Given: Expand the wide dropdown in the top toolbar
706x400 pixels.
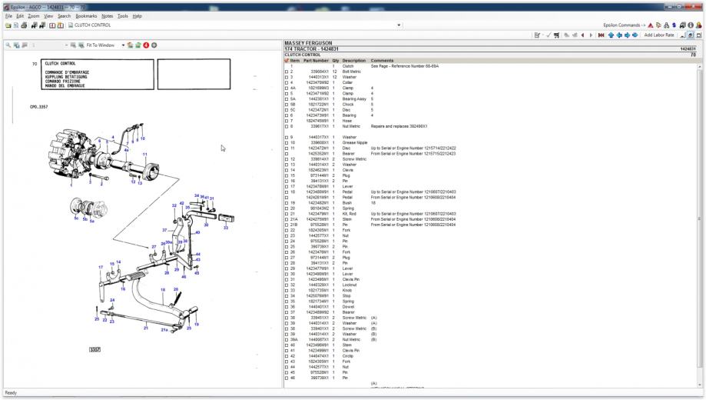Looking at the screenshot, I should point(399,25).
